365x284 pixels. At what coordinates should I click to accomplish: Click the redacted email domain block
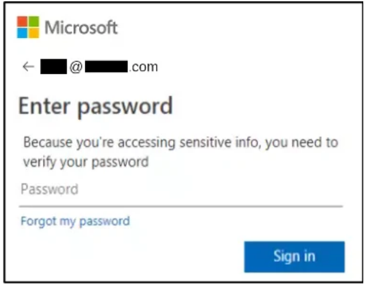point(106,67)
